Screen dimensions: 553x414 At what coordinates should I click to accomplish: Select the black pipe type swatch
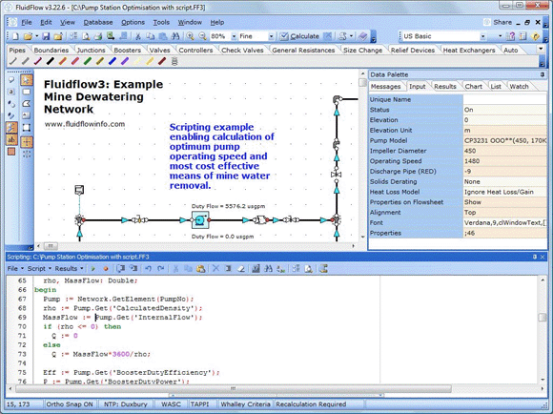[51, 61]
